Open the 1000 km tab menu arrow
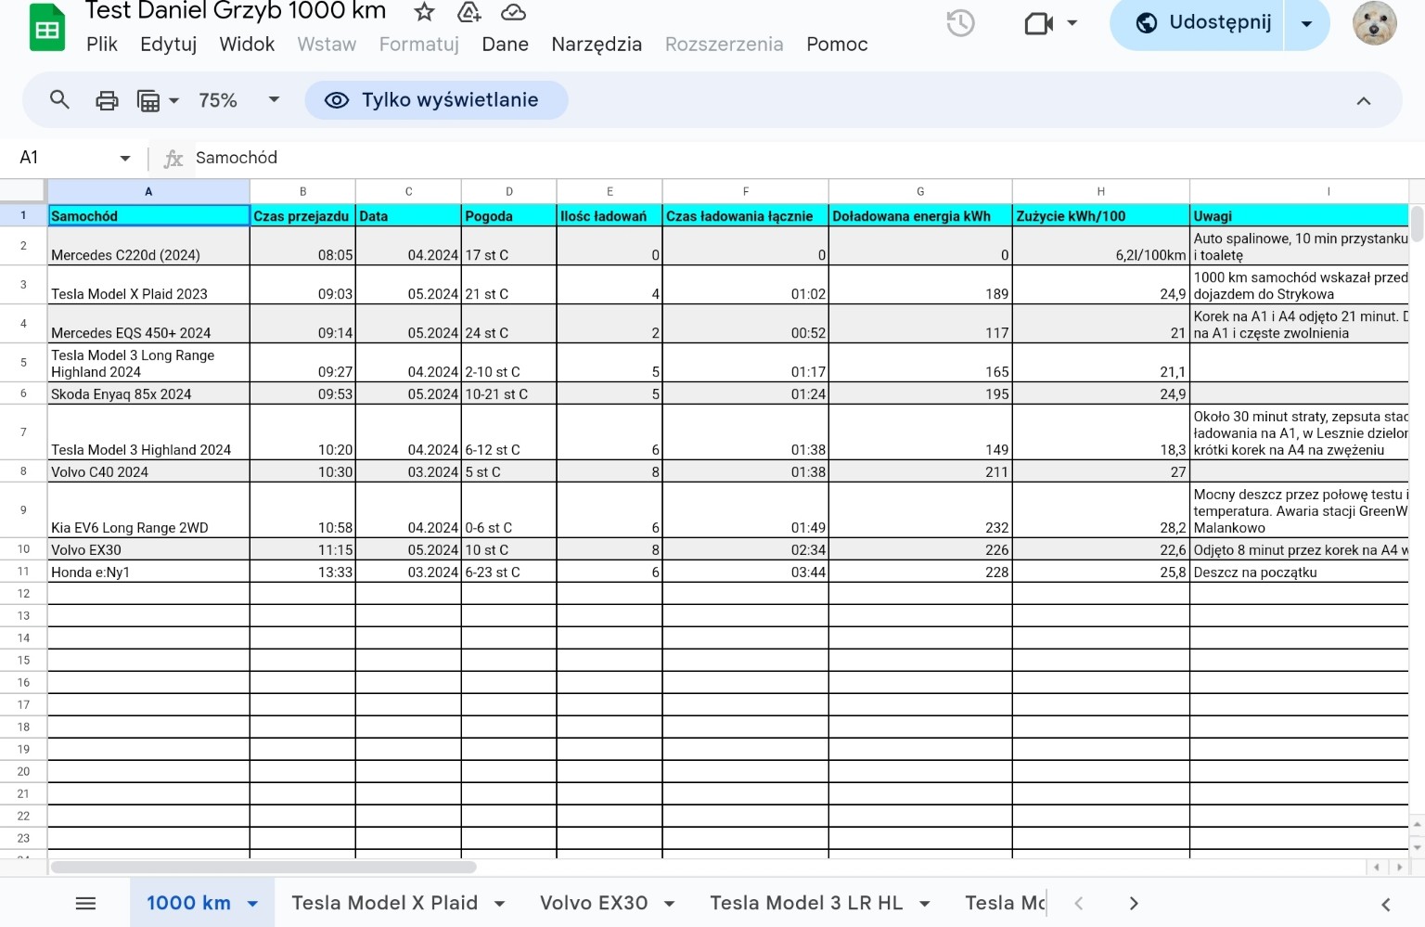 click(x=252, y=903)
